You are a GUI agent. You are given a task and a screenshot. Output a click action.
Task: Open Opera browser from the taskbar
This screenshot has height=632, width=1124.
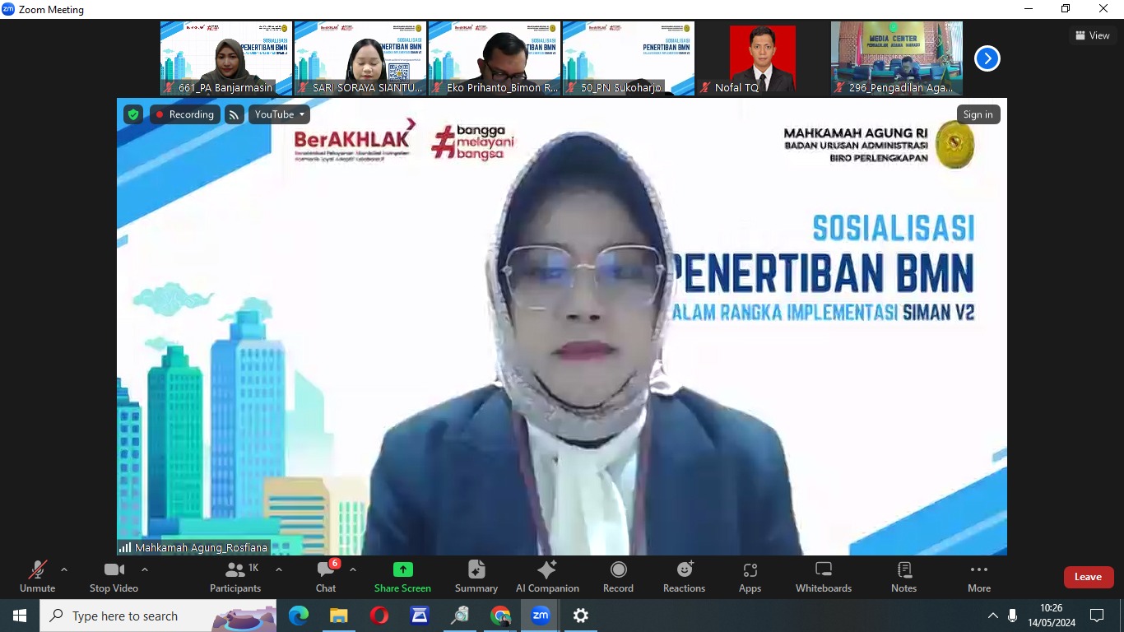[x=379, y=616]
